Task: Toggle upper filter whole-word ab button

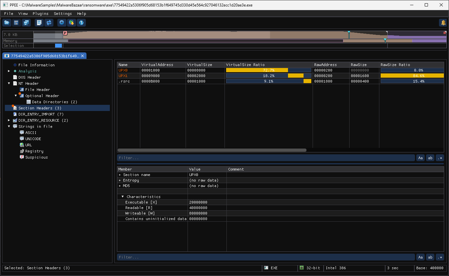Action: 430,158
